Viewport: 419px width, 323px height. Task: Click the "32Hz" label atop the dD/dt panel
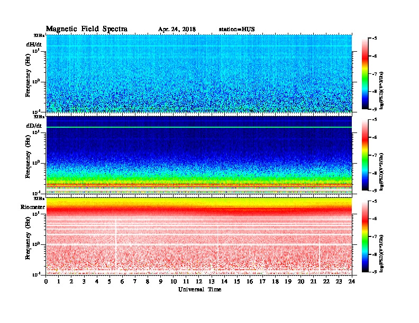point(39,117)
